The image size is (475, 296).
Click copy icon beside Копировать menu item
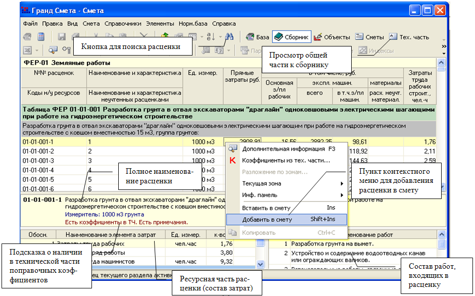(x=232, y=233)
